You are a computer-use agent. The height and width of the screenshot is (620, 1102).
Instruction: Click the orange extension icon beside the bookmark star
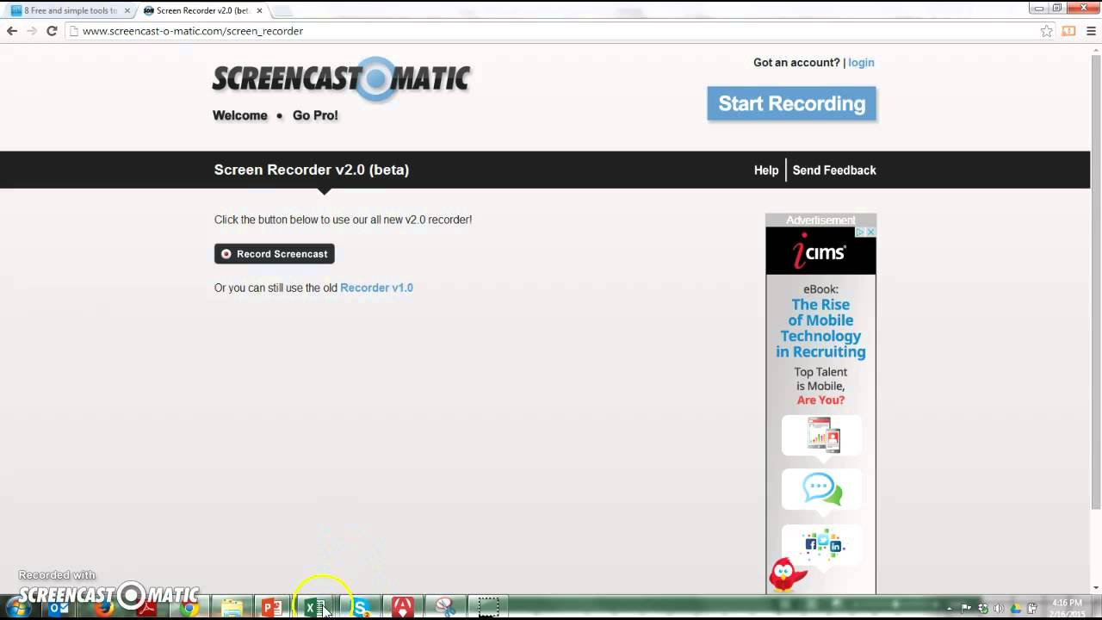tap(1068, 31)
